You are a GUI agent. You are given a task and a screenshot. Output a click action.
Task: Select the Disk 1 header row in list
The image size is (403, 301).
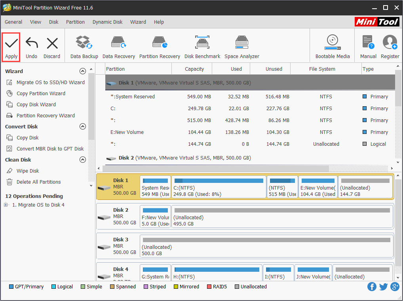(x=250, y=83)
